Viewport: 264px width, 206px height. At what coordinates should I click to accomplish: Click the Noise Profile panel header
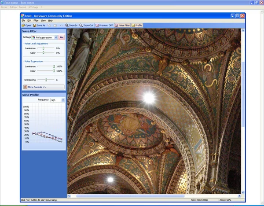[x=44, y=95]
